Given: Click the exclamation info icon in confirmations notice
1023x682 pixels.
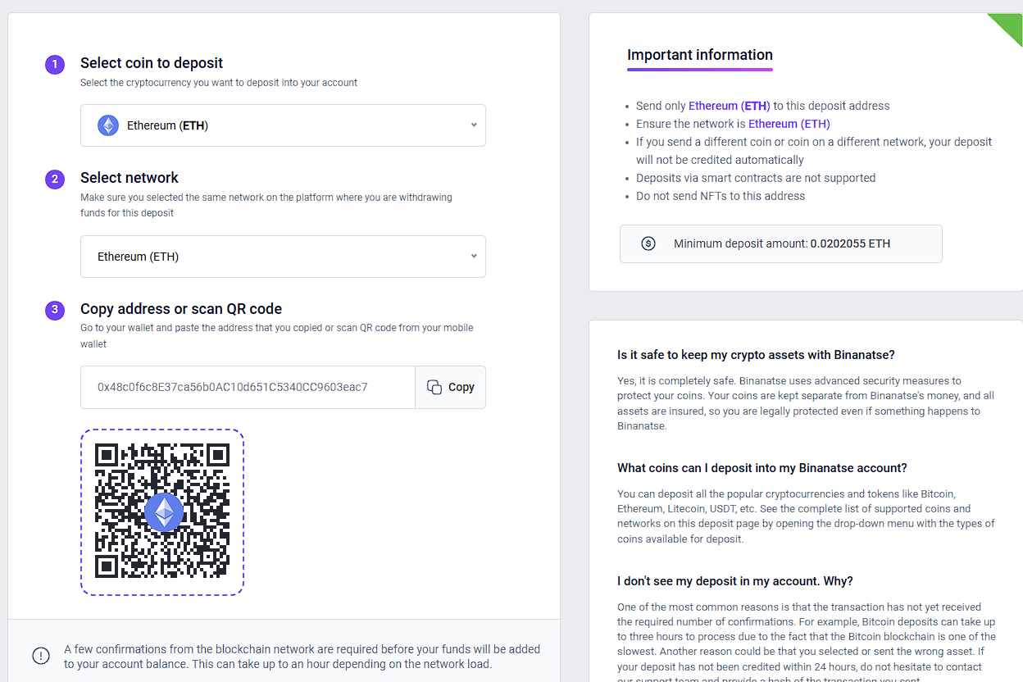Looking at the screenshot, I should [41, 656].
